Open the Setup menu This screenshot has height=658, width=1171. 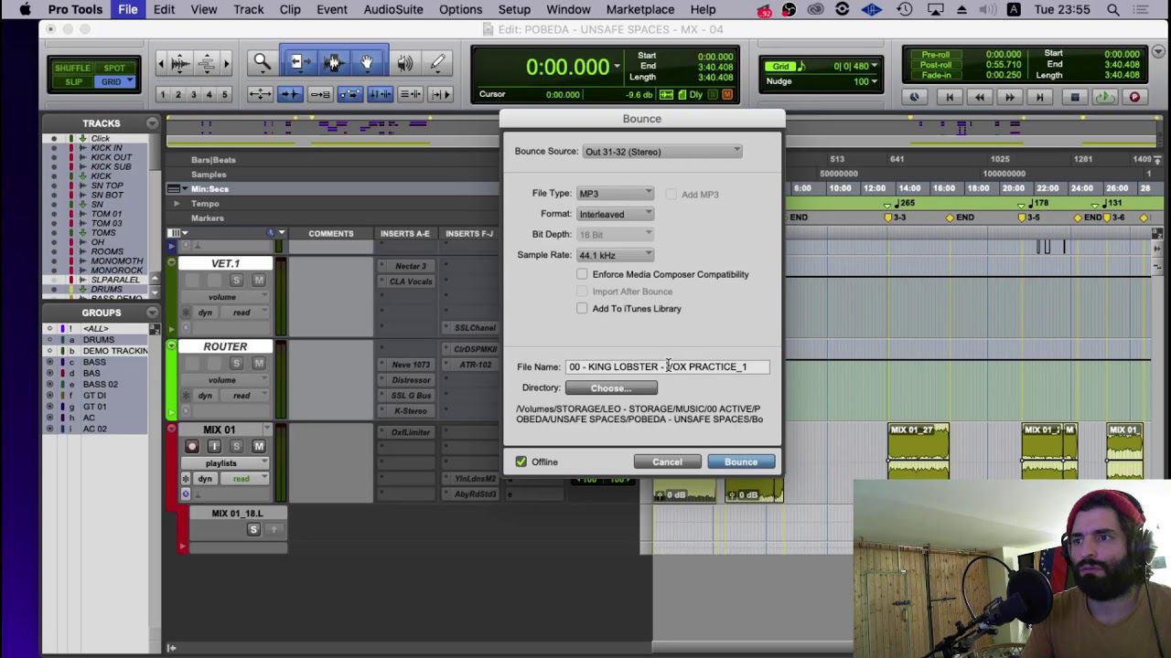pos(514,9)
